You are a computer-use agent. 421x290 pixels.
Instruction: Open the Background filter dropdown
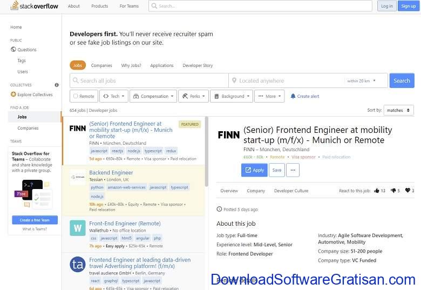tap(232, 96)
